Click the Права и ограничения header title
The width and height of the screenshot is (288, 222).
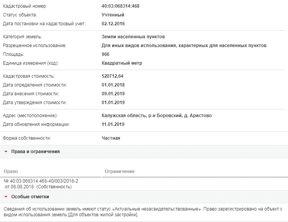tap(36, 152)
